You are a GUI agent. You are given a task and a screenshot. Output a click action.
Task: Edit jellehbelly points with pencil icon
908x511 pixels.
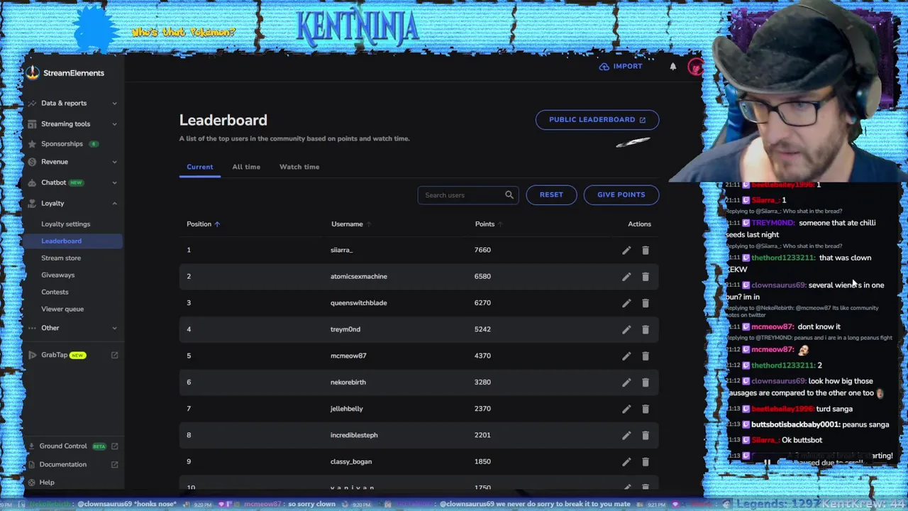pos(626,409)
